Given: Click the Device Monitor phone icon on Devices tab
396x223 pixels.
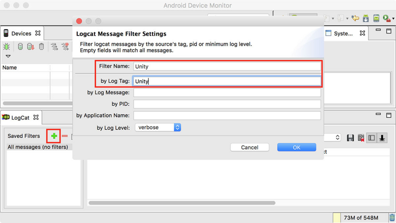Looking at the screenshot, I should pyautogui.click(x=6, y=33).
